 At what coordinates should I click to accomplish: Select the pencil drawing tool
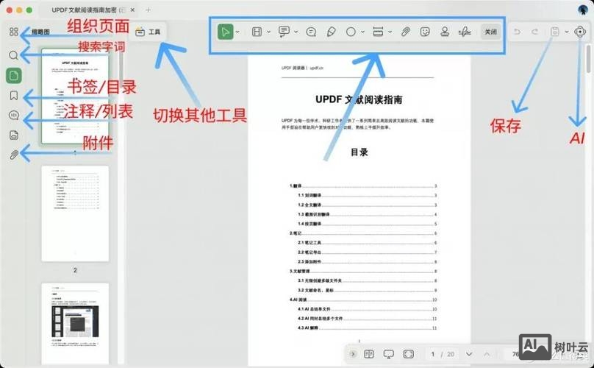[331, 32]
